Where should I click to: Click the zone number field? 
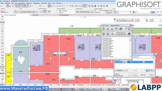point(68,13)
